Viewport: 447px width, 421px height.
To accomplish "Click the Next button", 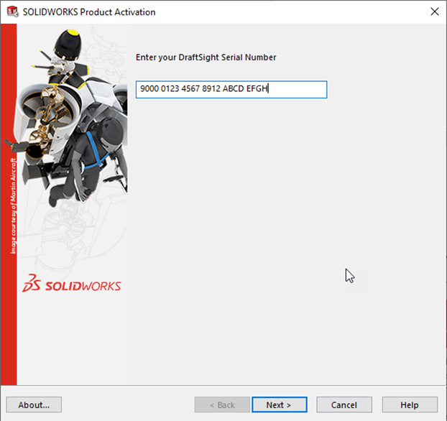I will [x=280, y=404].
